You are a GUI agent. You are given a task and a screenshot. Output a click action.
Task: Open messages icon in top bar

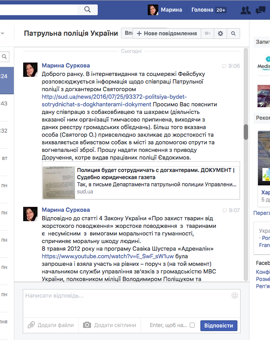[261, 10]
